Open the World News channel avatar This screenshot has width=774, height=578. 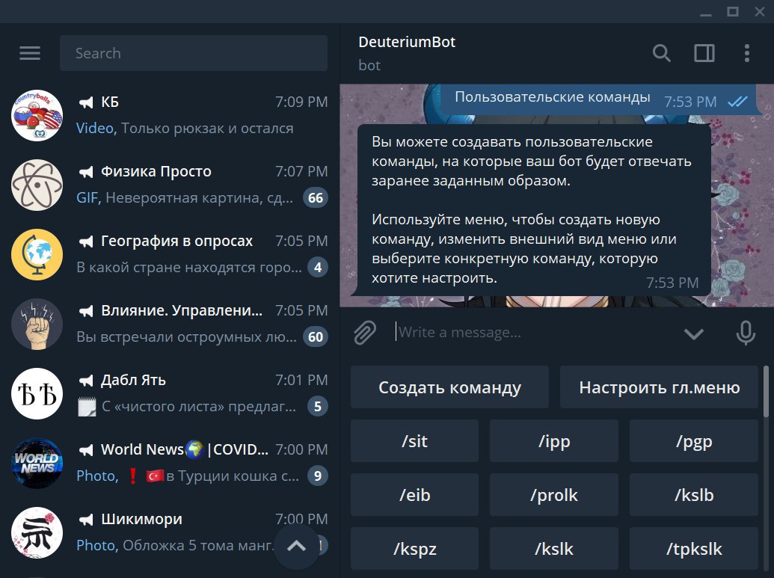click(x=37, y=463)
